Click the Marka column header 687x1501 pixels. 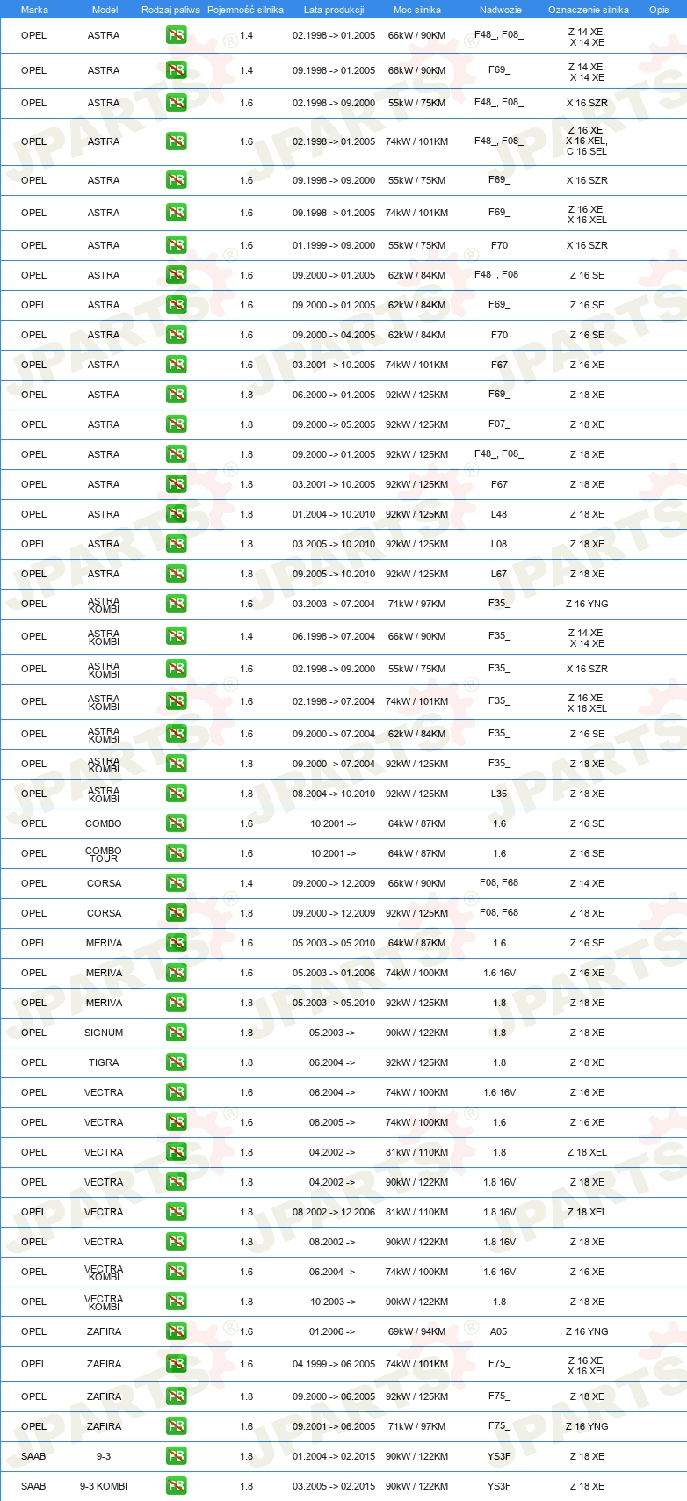click(x=34, y=10)
